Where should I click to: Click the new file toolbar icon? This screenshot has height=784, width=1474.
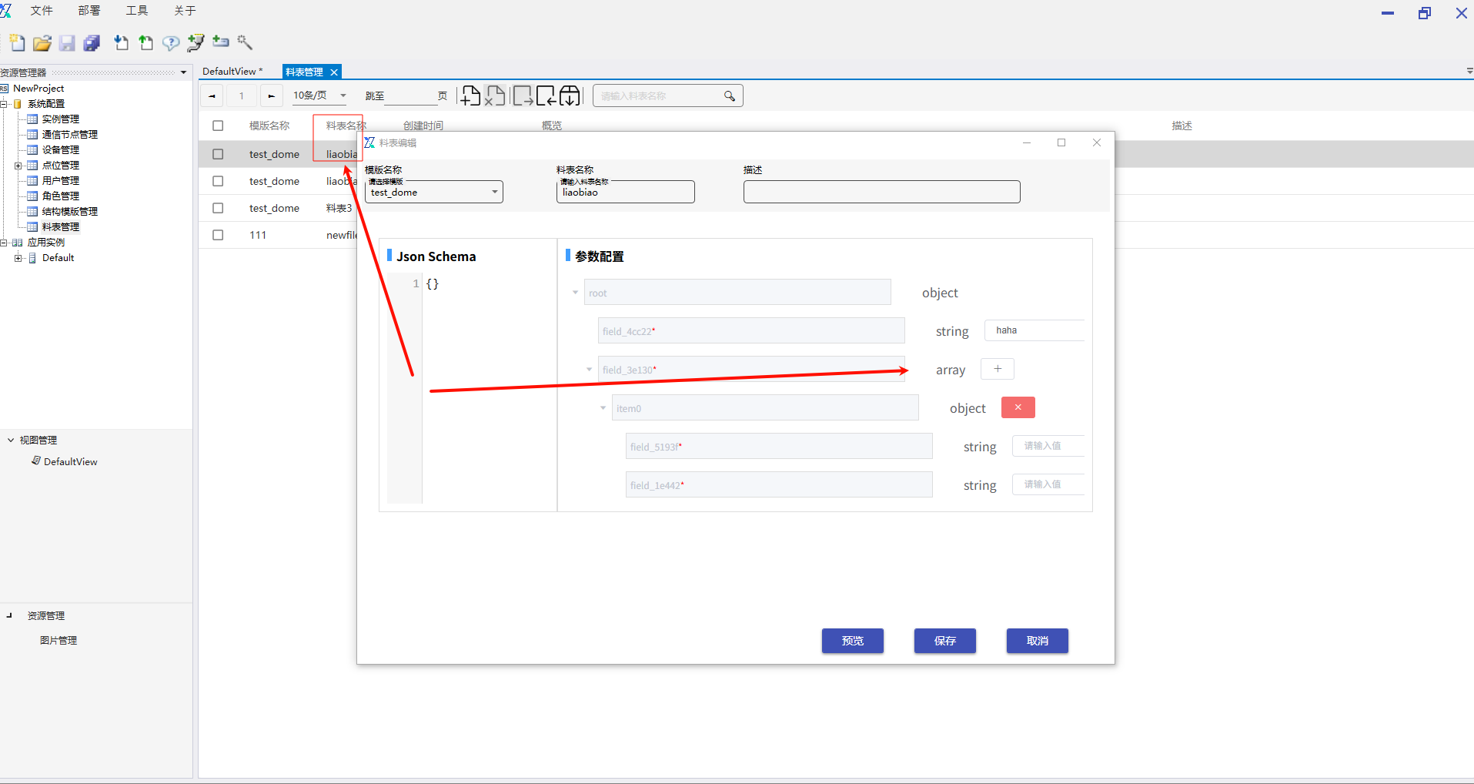tap(17, 43)
